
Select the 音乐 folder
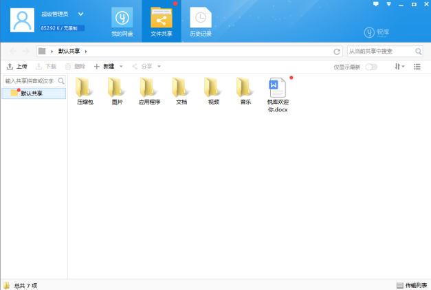[245, 91]
